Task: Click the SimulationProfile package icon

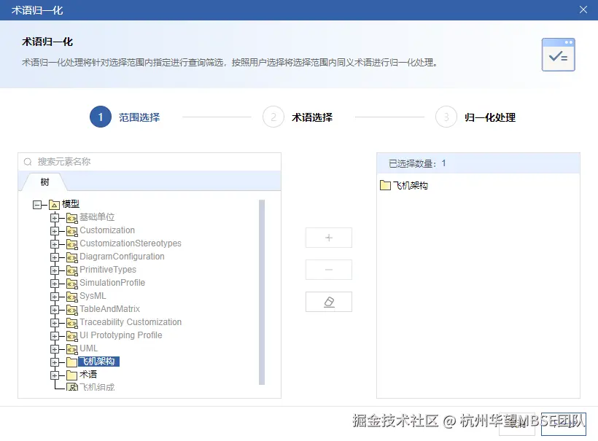Action: (x=71, y=284)
